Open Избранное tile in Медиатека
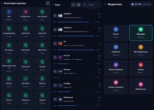Viewport: 154px width, 110px height. coord(141,86)
